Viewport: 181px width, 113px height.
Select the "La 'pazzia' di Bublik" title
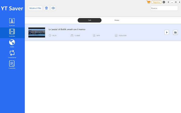[x=67, y=29]
